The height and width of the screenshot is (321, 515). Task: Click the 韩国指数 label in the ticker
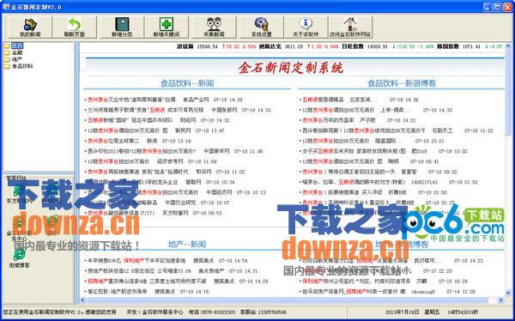click(448, 46)
